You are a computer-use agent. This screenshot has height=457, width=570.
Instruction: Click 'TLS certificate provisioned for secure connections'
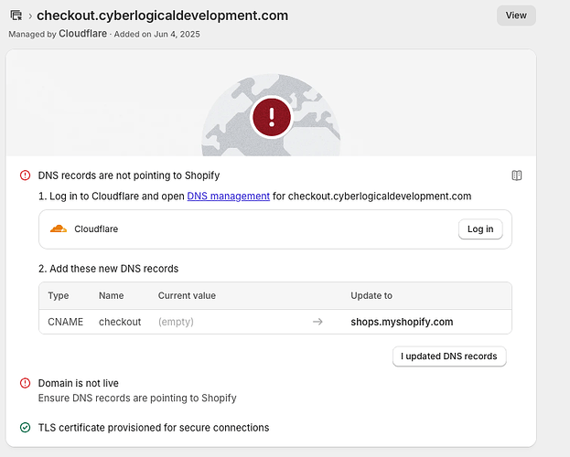tap(154, 428)
